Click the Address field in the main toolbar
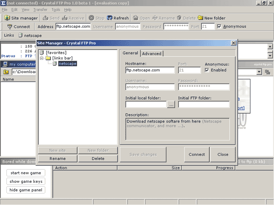274x205 pixels. [x=73, y=26]
